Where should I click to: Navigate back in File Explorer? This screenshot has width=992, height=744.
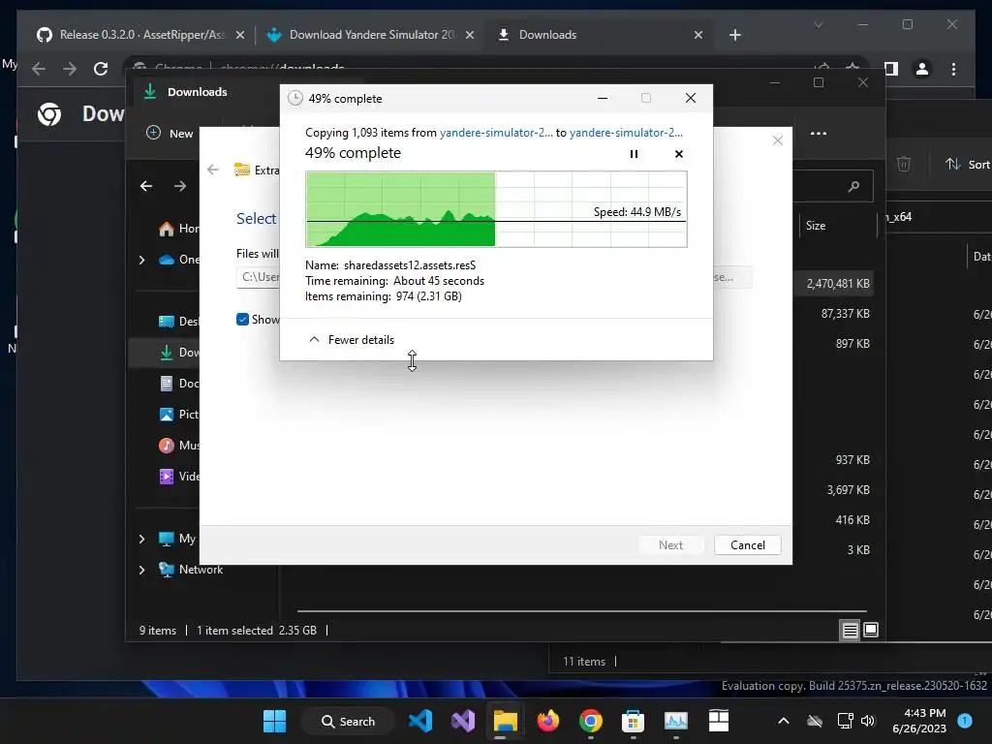coord(146,186)
